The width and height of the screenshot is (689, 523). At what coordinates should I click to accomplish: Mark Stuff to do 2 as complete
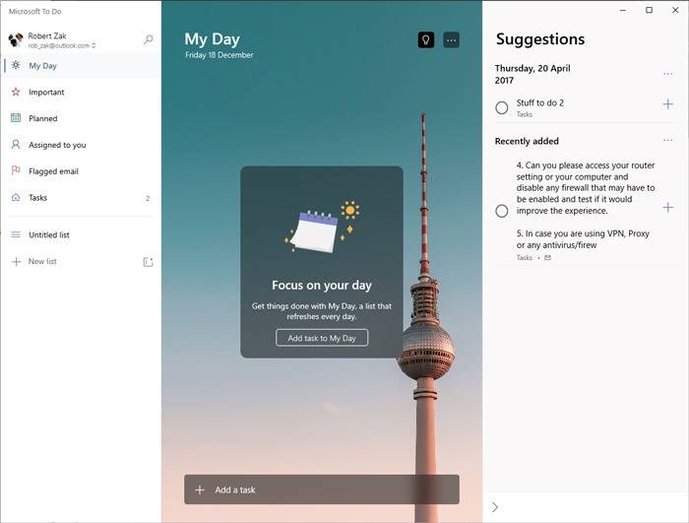(x=501, y=107)
